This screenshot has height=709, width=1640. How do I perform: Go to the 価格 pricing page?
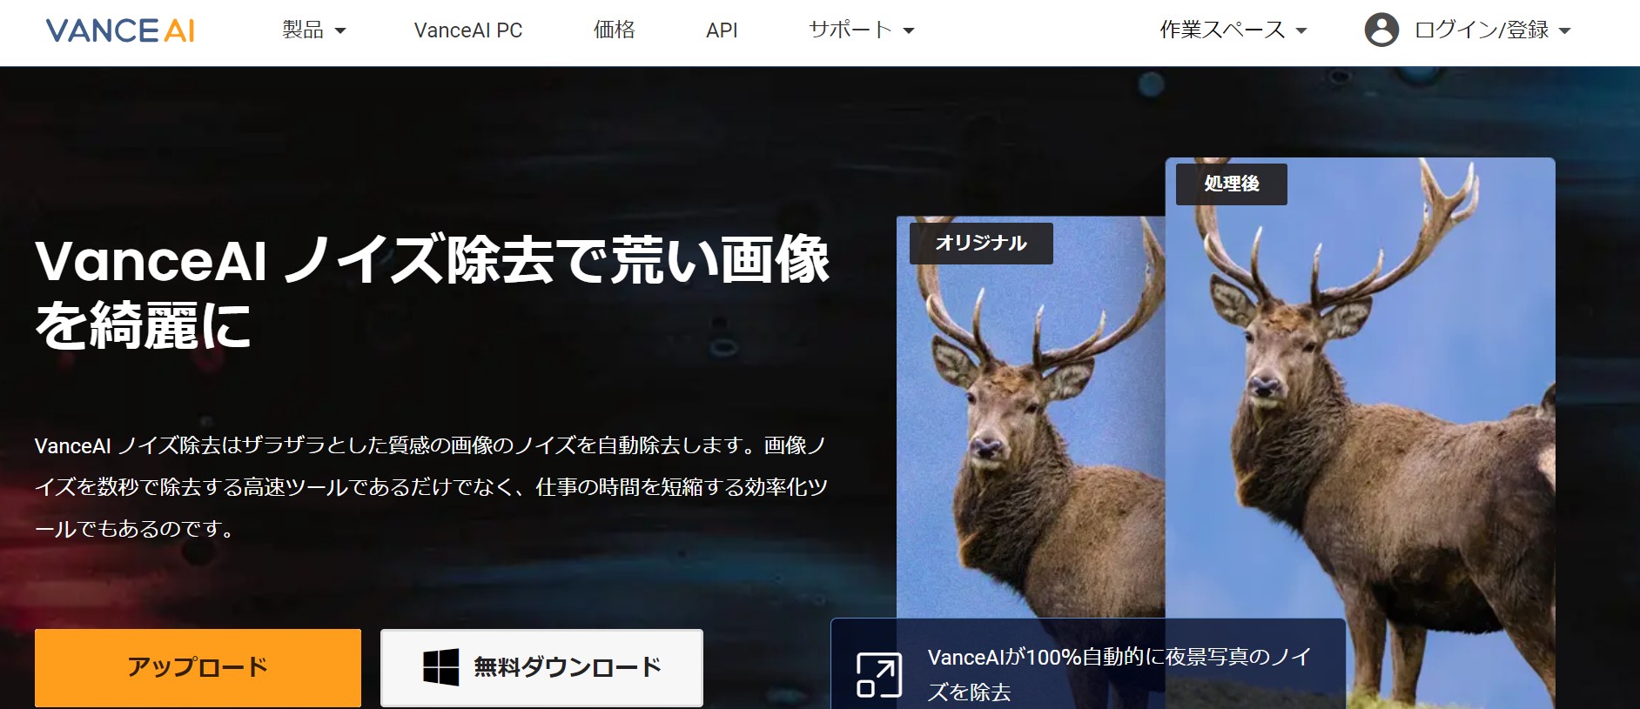(x=614, y=30)
